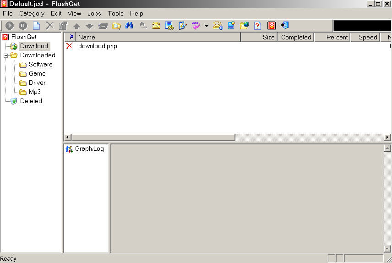Click the Delete job X toolbar icon
Screen dimensions: 392x263
(x=50, y=26)
